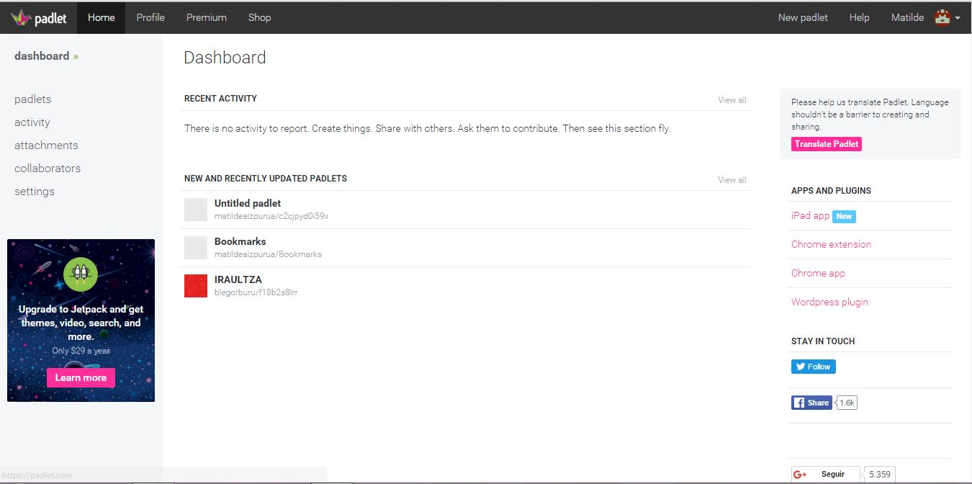Open the Premium menu item
This screenshot has width=972, height=484.
pos(207,17)
